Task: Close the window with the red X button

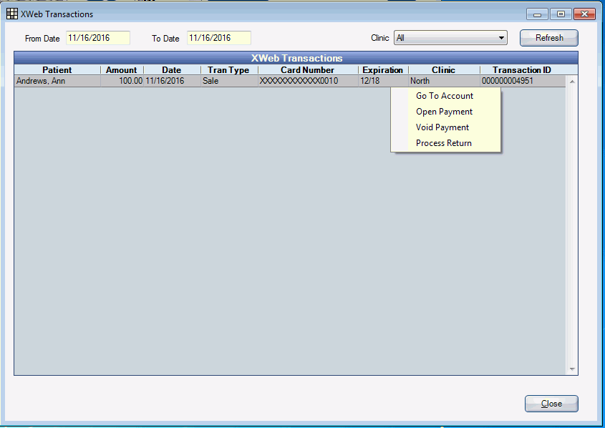Action: pos(584,14)
